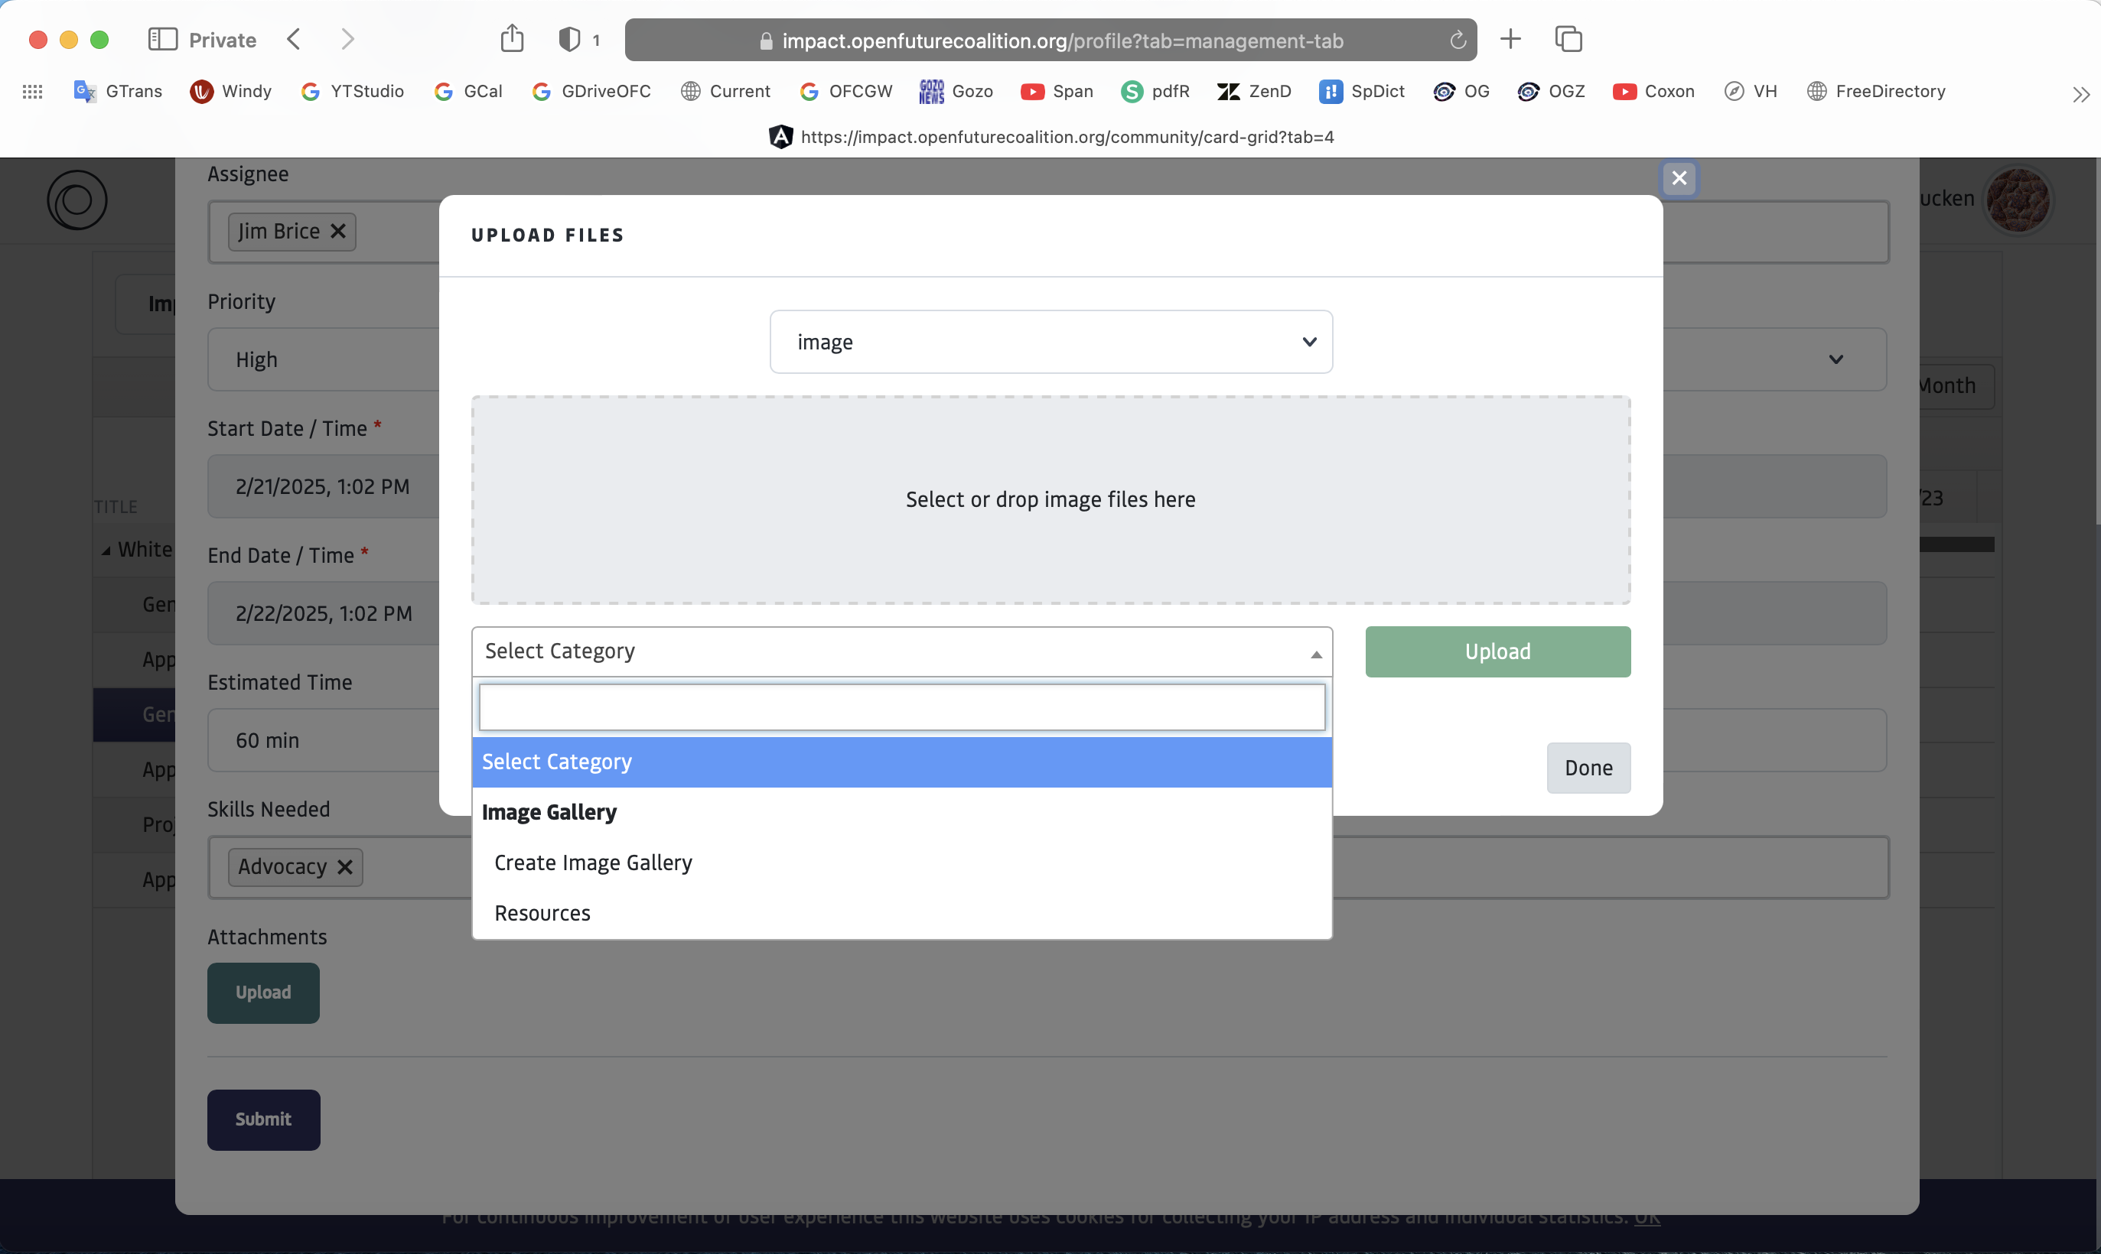The width and height of the screenshot is (2101, 1254).
Task: Click the image file drop zone
Action: pos(1050,499)
